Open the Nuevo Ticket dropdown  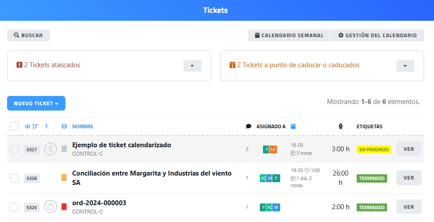[x=36, y=103]
